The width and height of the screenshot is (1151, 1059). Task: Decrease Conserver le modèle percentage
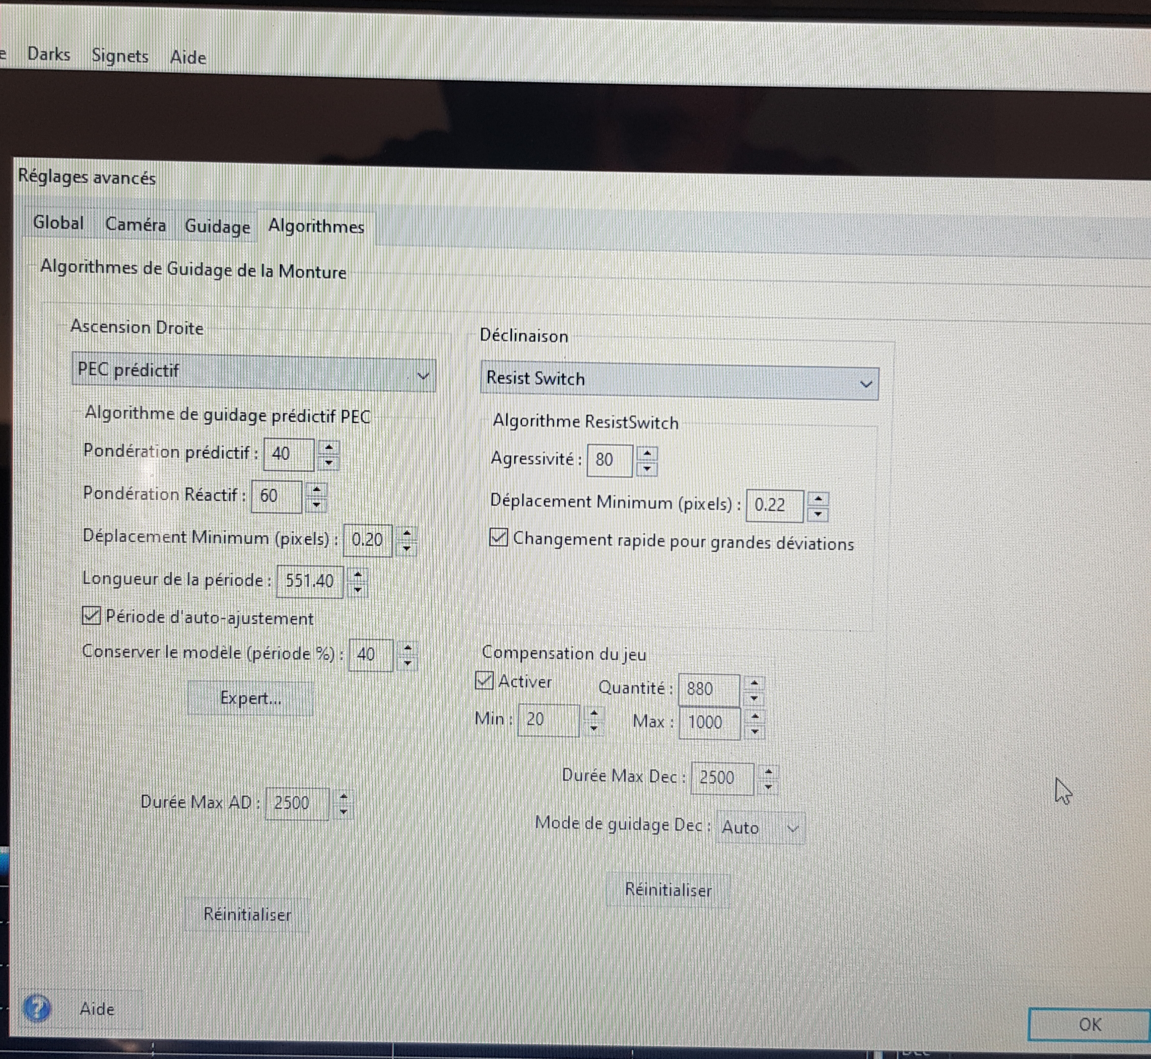pyautogui.click(x=408, y=663)
